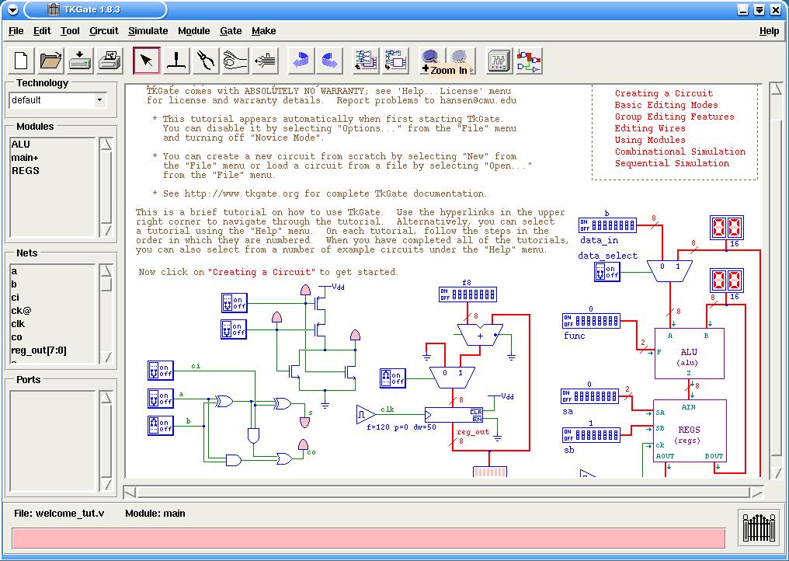Viewport: 789px width, 561px height.
Task: Select REGS in Modules list
Action: coord(25,170)
